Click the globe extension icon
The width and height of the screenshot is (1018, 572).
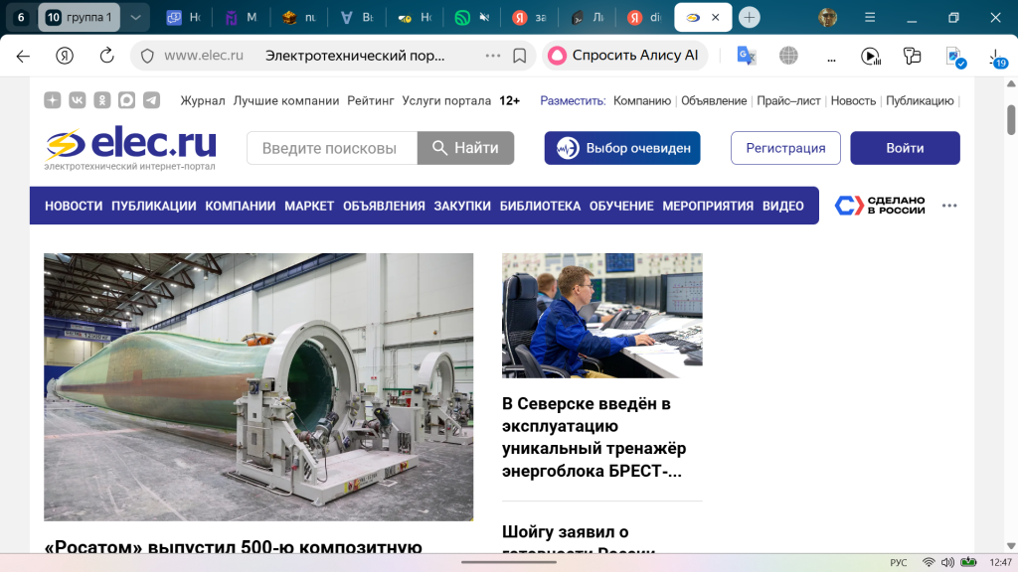pos(788,56)
